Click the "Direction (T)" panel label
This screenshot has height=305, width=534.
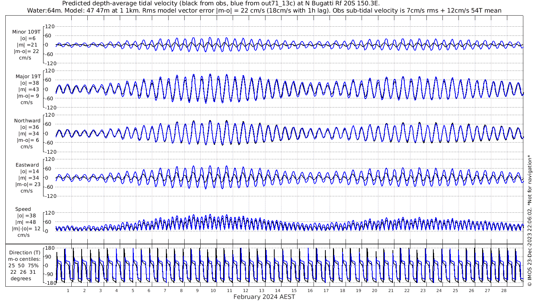25,252
